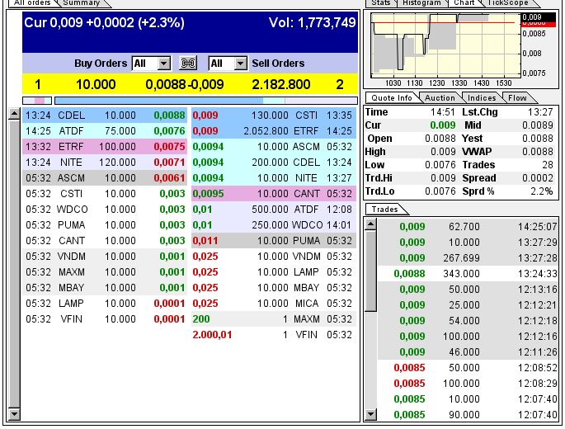Image resolution: width=565 pixels, height=429 pixels.
Task: Open the Stats tab
Action: 380,2
